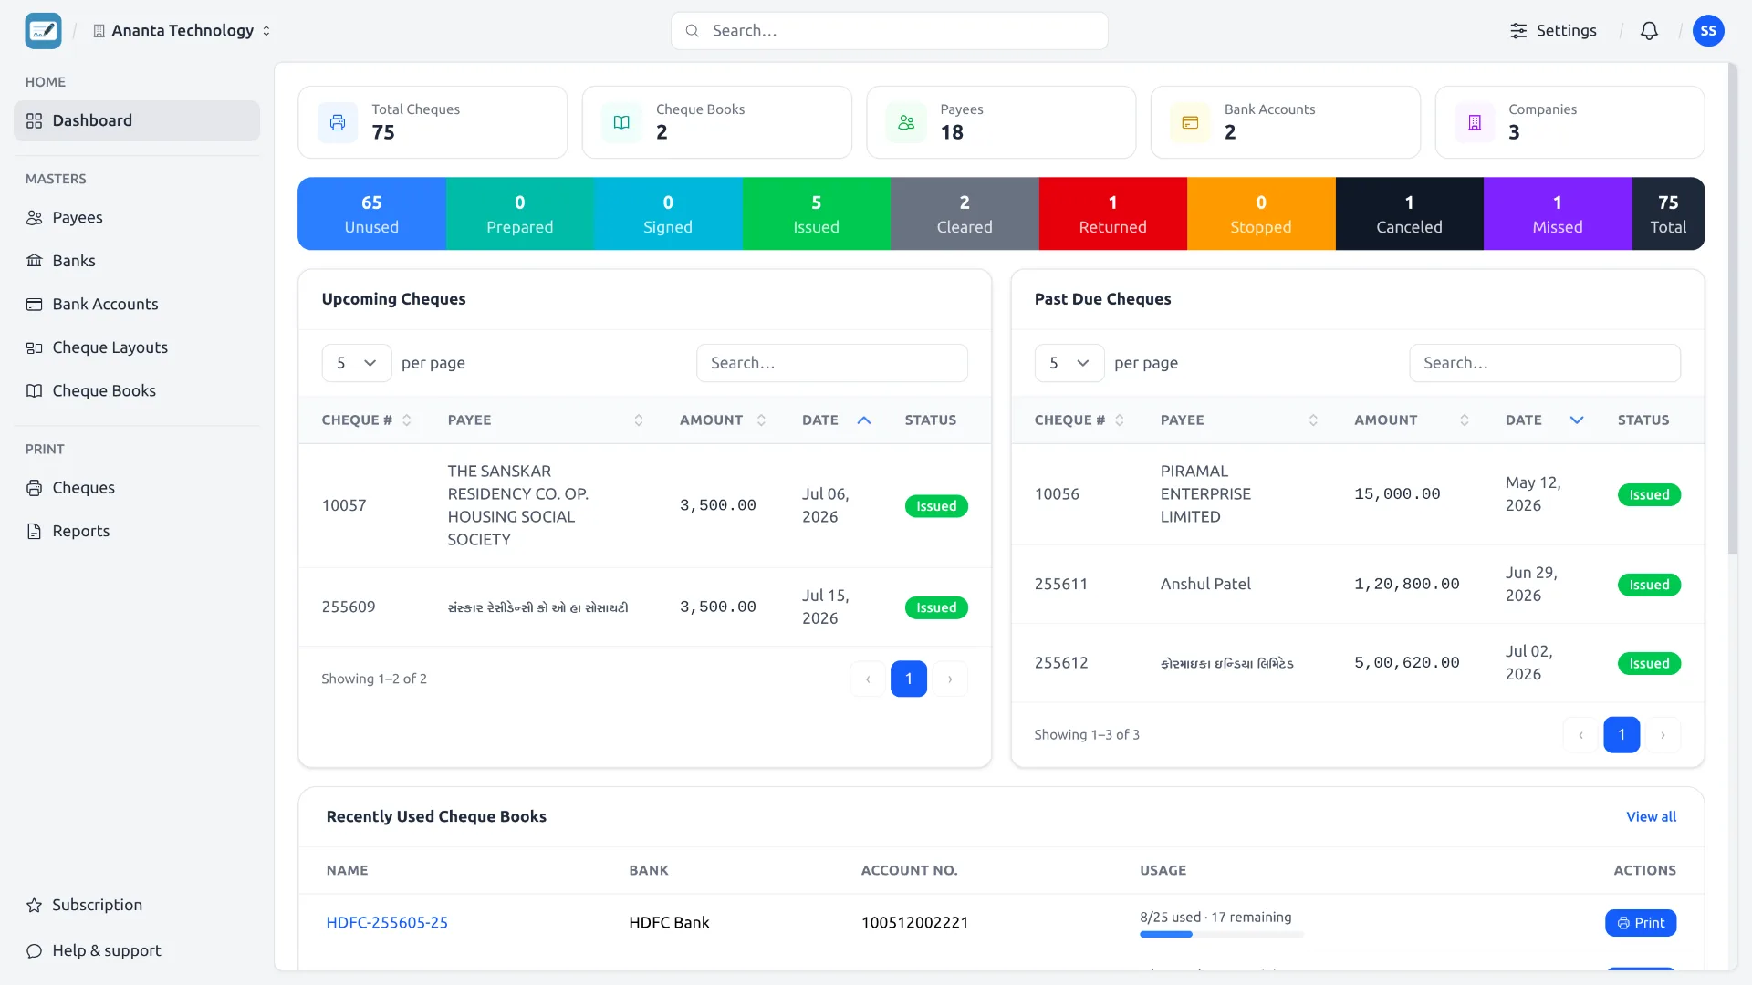Open Subscription in the sidebar
Image resolution: width=1752 pixels, height=985 pixels.
pyautogui.click(x=137, y=906)
